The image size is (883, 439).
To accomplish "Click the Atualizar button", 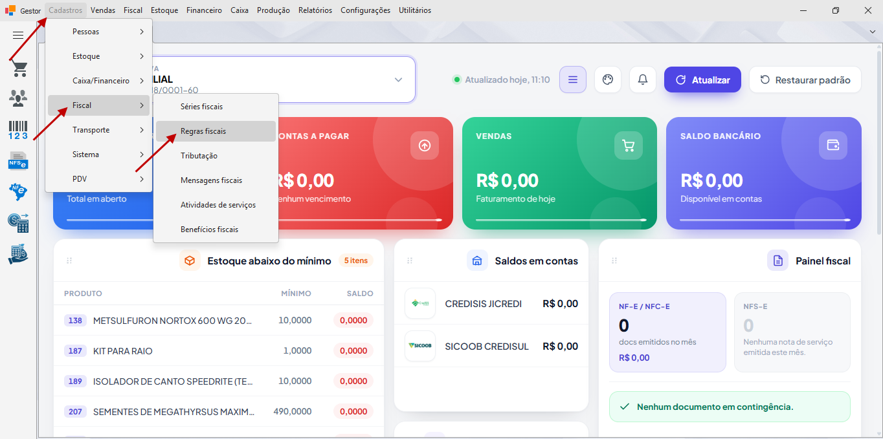I will [x=702, y=80].
